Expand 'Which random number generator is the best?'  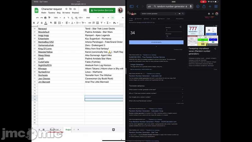point(156,90)
